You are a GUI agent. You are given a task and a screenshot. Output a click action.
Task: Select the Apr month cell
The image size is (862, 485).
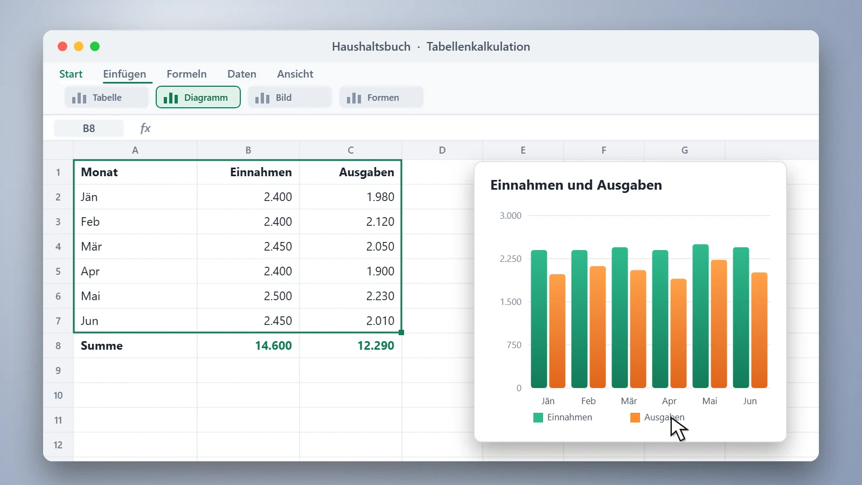(135, 272)
